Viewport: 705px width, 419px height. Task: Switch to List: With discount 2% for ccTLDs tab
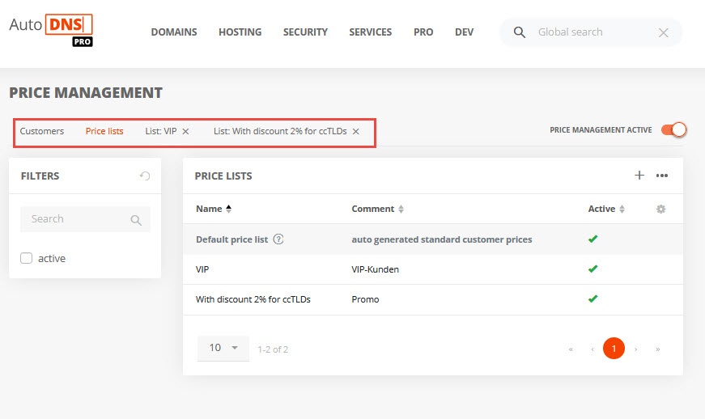tap(280, 131)
